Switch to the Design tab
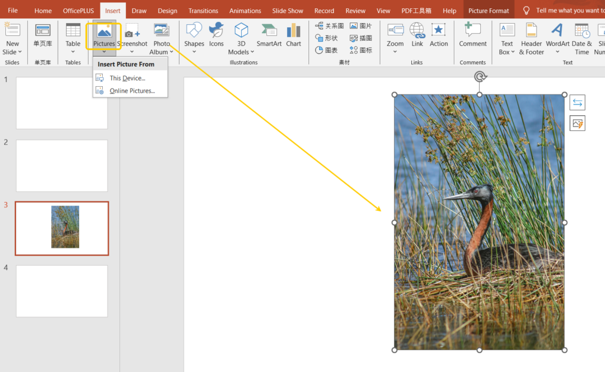The height and width of the screenshot is (372, 605). click(x=167, y=11)
